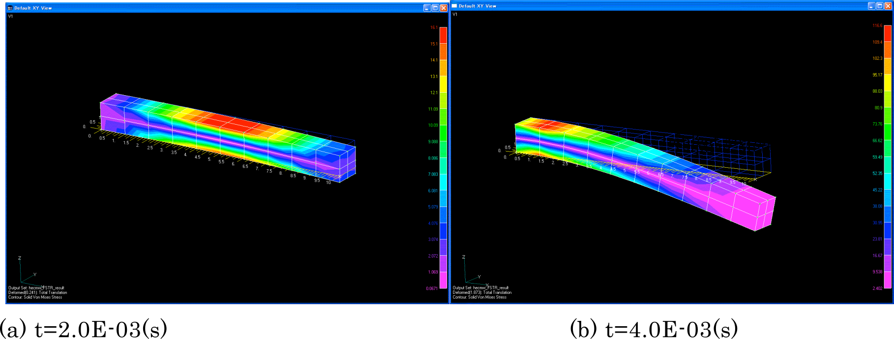Select the 12.1 legend value
Screen dimensions: 894x339
click(434, 93)
